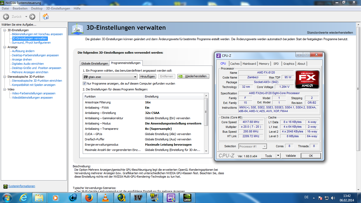Open the Processor #1 selection dropdown
Screen dimensions: 361x203
(253, 146)
